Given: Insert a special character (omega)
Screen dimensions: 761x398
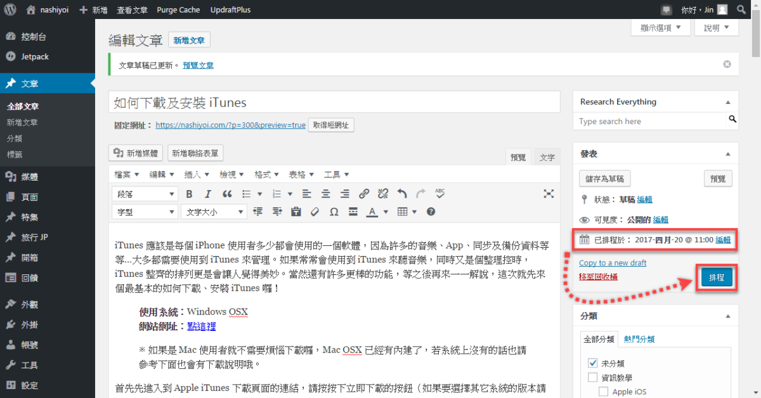Looking at the screenshot, I should pos(334,212).
